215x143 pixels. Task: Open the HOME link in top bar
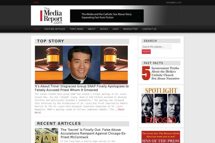click(36, 3)
